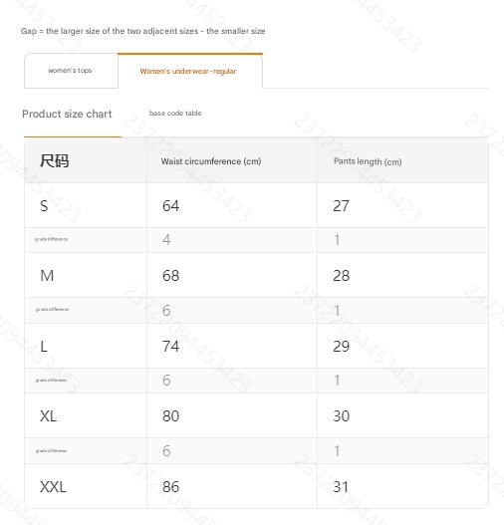Select the L size row label
504x525 pixels.
tap(44, 347)
